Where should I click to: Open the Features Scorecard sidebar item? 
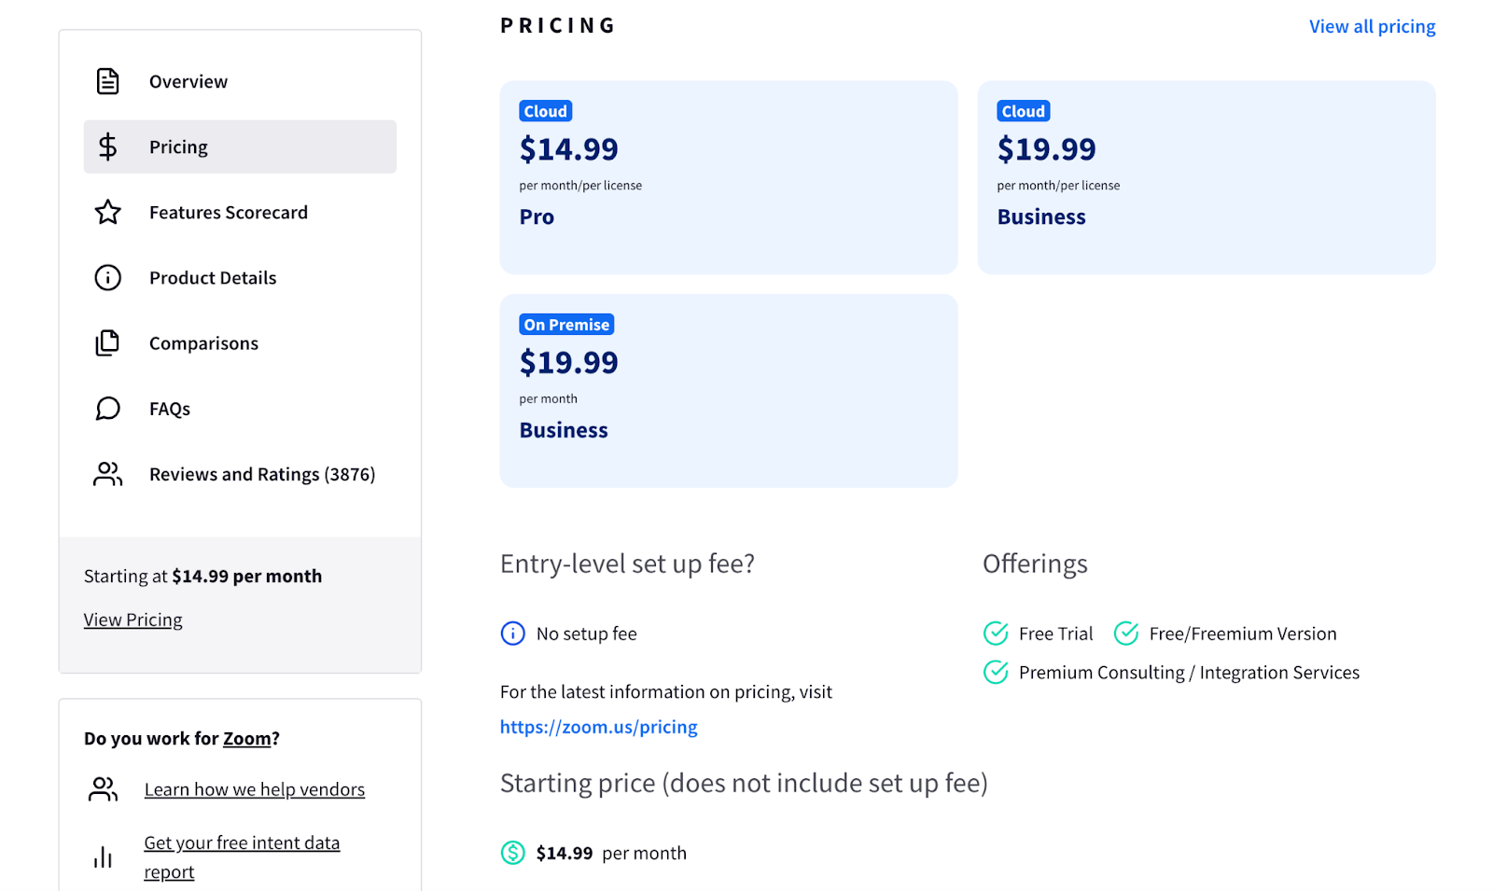coord(228,213)
